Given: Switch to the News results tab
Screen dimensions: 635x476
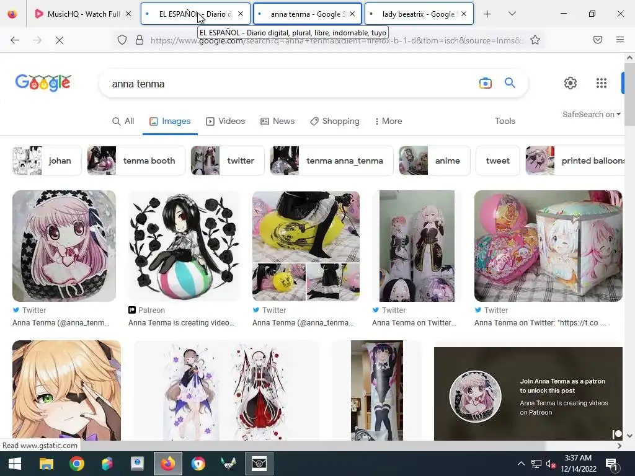Looking at the screenshot, I should tap(277, 121).
